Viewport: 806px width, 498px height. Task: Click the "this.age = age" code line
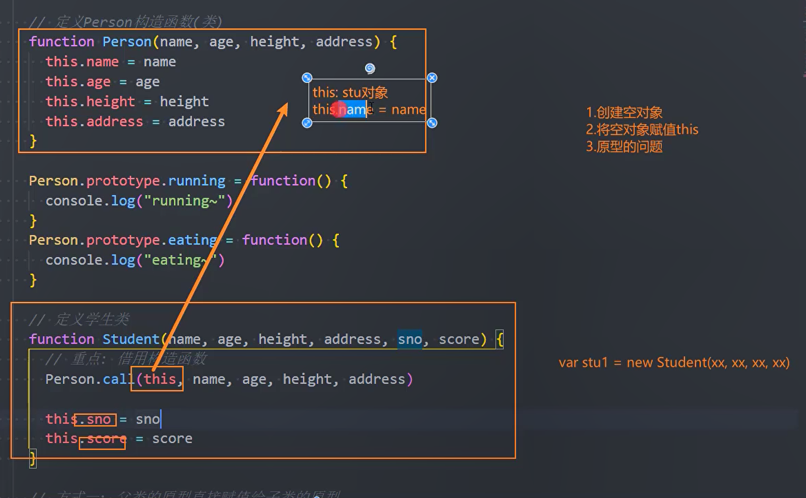[102, 82]
